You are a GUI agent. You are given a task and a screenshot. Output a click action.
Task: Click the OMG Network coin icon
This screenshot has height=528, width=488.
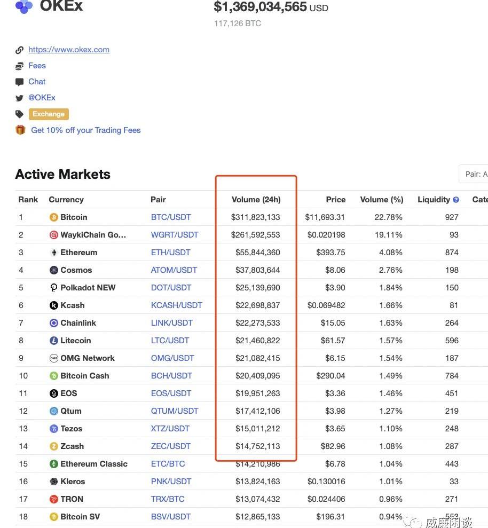(54, 358)
